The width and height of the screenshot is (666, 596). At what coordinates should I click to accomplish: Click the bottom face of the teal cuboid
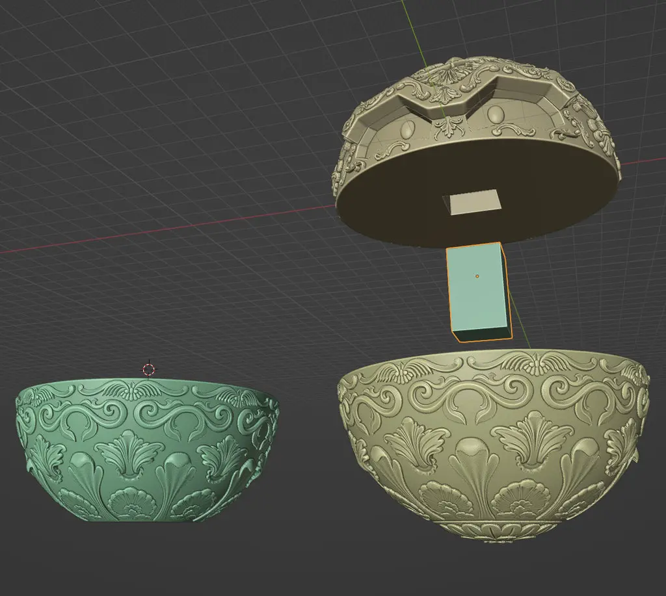pyautogui.click(x=482, y=334)
